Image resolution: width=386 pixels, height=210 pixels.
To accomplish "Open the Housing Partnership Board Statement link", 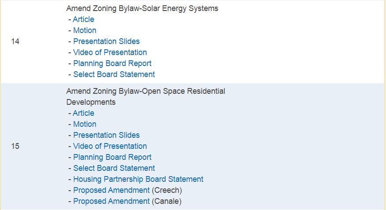I will click(x=138, y=179).
